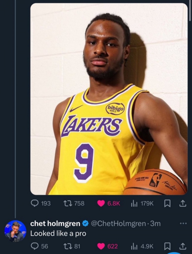This screenshot has height=254, width=192.
Task: Open replies on the Lakers photo post
Action: pyautogui.click(x=35, y=203)
